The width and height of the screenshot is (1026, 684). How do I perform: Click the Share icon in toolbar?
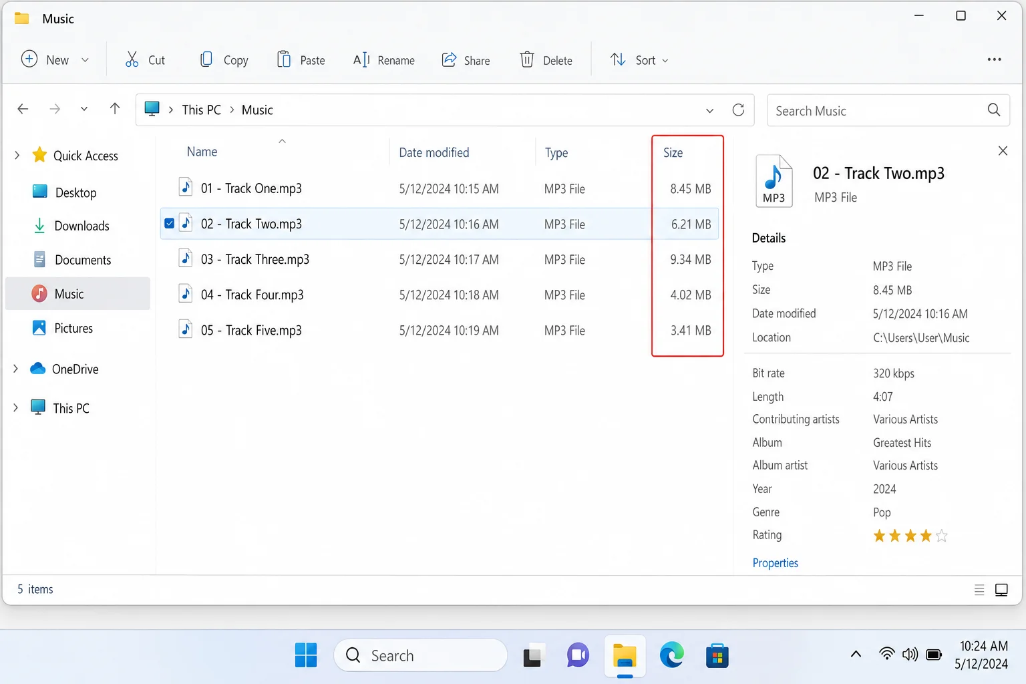point(450,59)
